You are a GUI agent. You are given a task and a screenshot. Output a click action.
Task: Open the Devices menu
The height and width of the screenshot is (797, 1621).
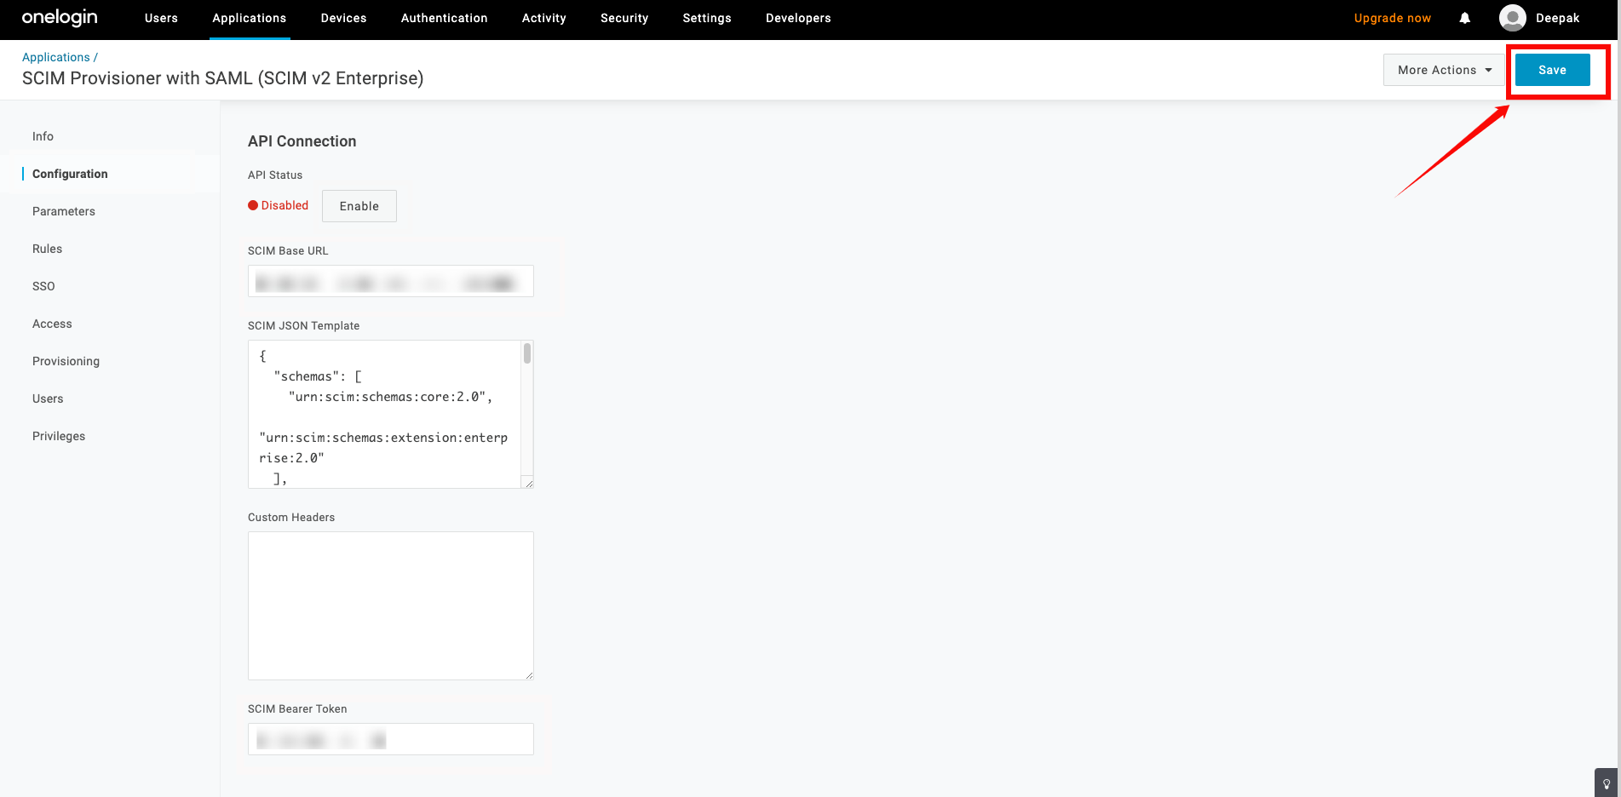pyautogui.click(x=344, y=18)
